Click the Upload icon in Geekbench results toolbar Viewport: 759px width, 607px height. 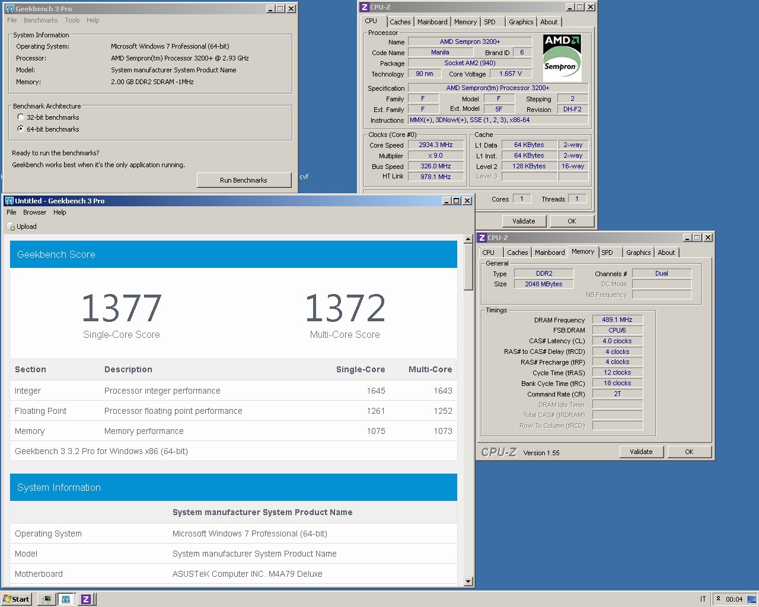pyautogui.click(x=11, y=226)
